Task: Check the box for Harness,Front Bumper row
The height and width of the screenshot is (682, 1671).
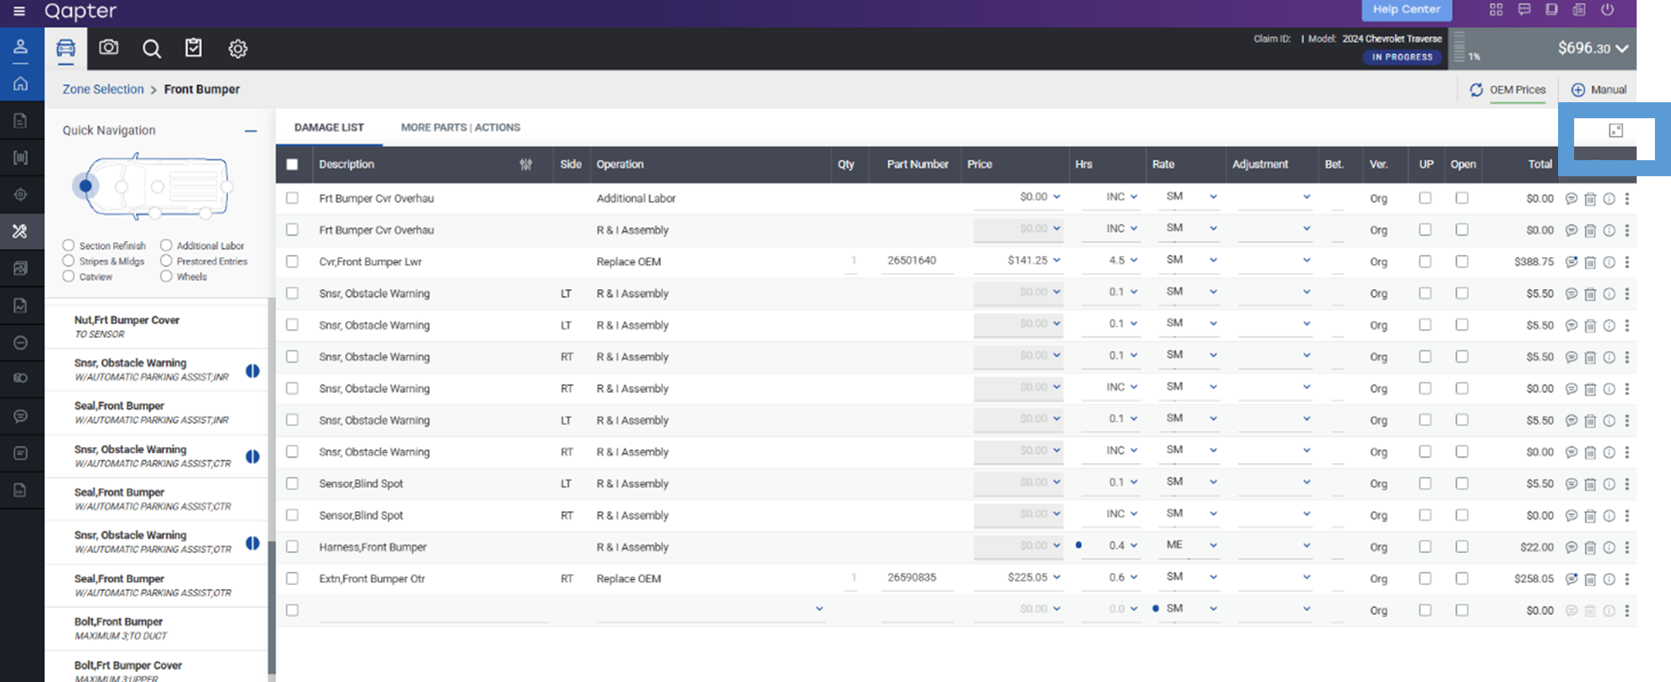Action: click(x=292, y=547)
